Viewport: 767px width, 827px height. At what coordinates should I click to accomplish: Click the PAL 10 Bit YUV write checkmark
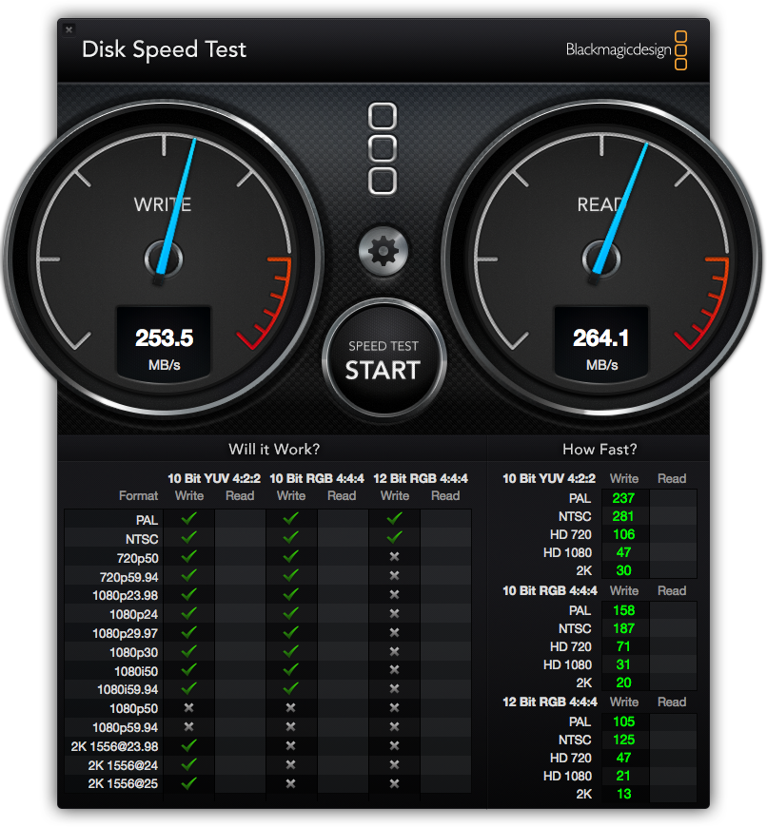(188, 519)
